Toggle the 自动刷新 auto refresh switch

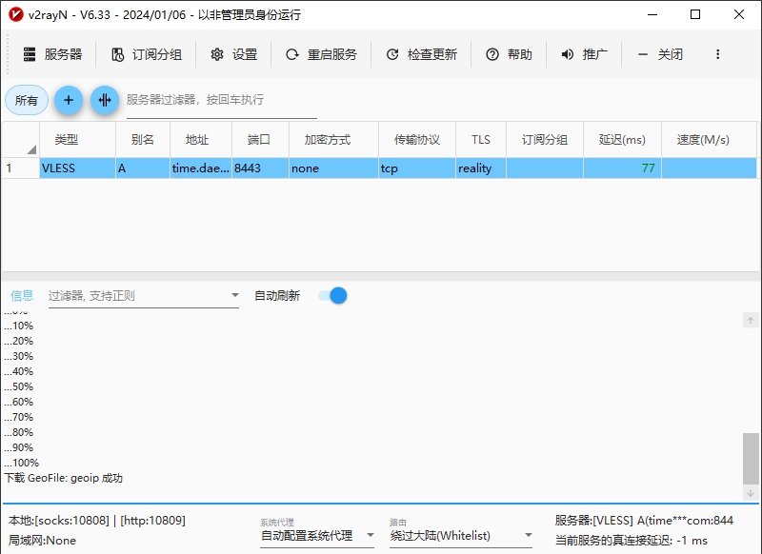coord(332,296)
